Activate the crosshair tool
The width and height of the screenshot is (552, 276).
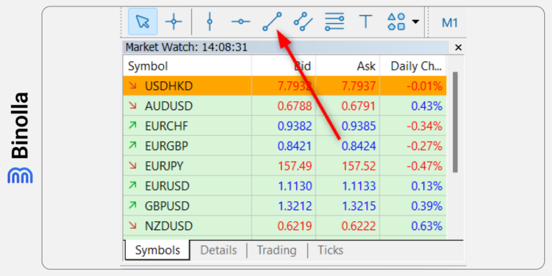pos(173,22)
